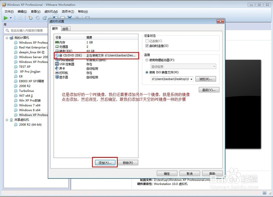
Task: Open the 虚拟机(M) menu
Action: pos(51,11)
